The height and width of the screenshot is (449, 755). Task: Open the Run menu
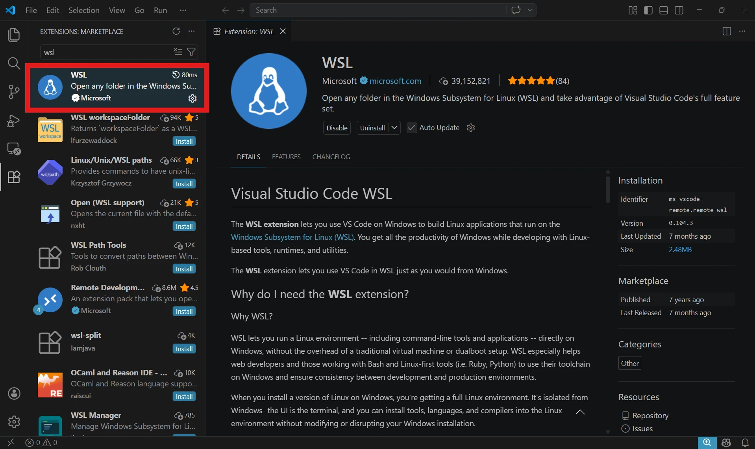tap(160, 10)
